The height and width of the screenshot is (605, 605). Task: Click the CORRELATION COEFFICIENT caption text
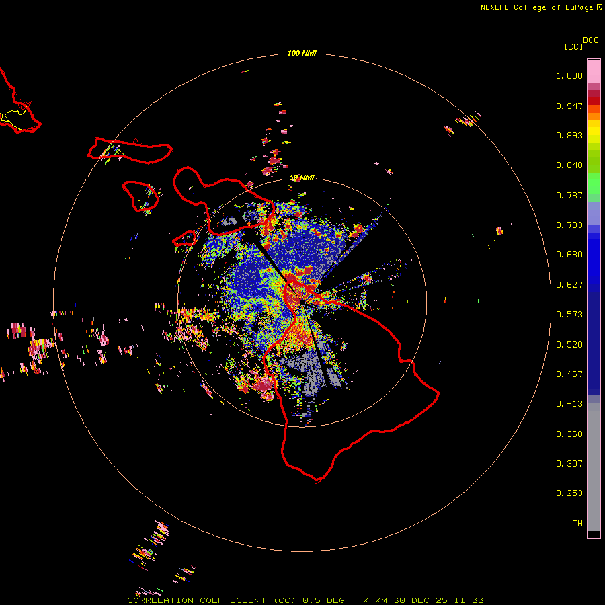[x=196, y=600]
